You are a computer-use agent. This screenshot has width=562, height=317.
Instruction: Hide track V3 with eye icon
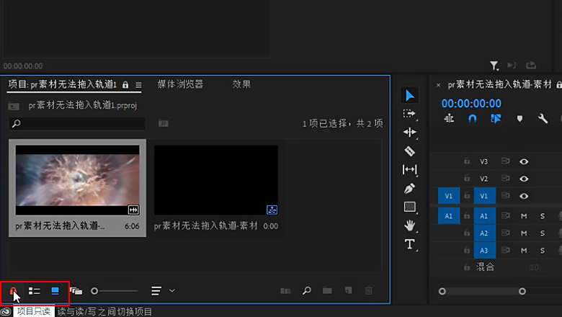click(524, 161)
